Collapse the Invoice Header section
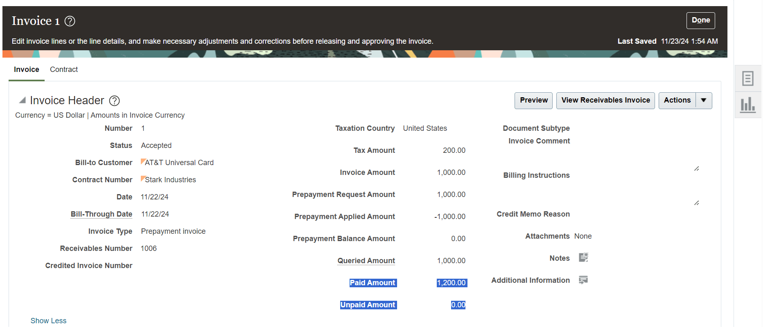The image size is (763, 331). coord(23,100)
